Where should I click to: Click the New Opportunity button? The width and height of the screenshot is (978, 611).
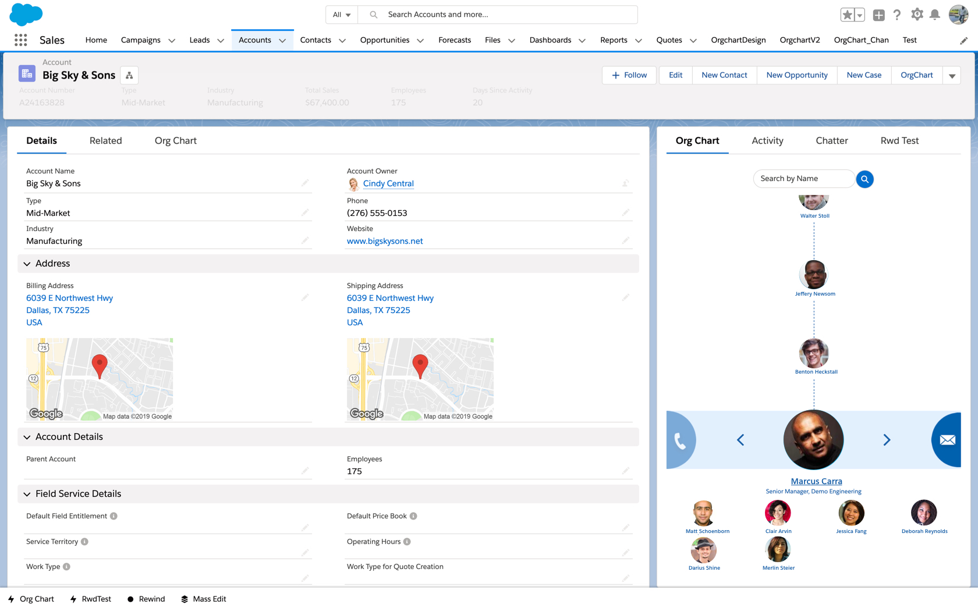796,75
